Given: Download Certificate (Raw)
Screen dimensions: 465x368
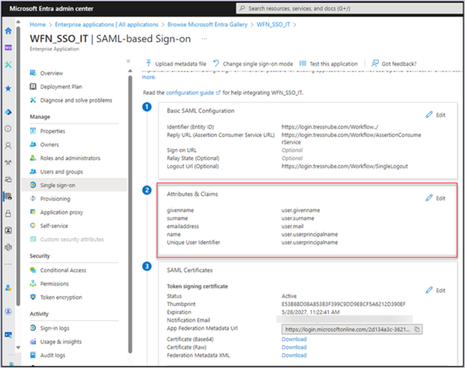Looking at the screenshot, I should 294,347.
